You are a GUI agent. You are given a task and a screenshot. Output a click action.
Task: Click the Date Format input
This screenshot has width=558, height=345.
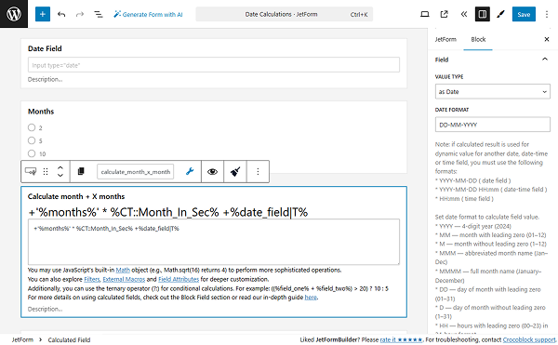pyautogui.click(x=492, y=125)
